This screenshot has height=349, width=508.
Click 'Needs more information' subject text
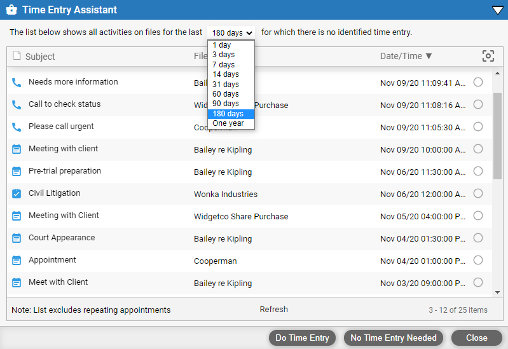(73, 81)
